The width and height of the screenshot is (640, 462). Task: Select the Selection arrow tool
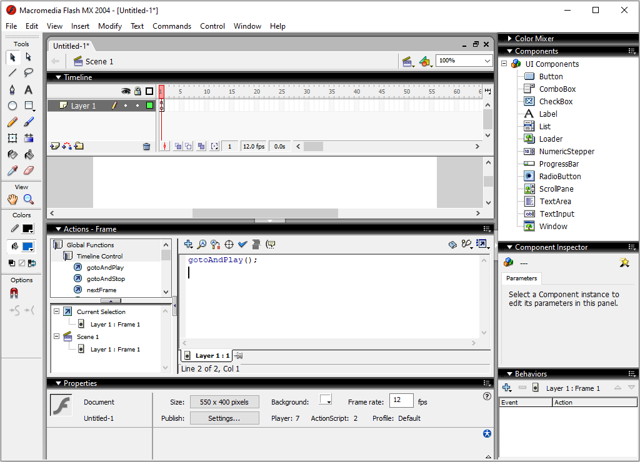click(x=12, y=57)
